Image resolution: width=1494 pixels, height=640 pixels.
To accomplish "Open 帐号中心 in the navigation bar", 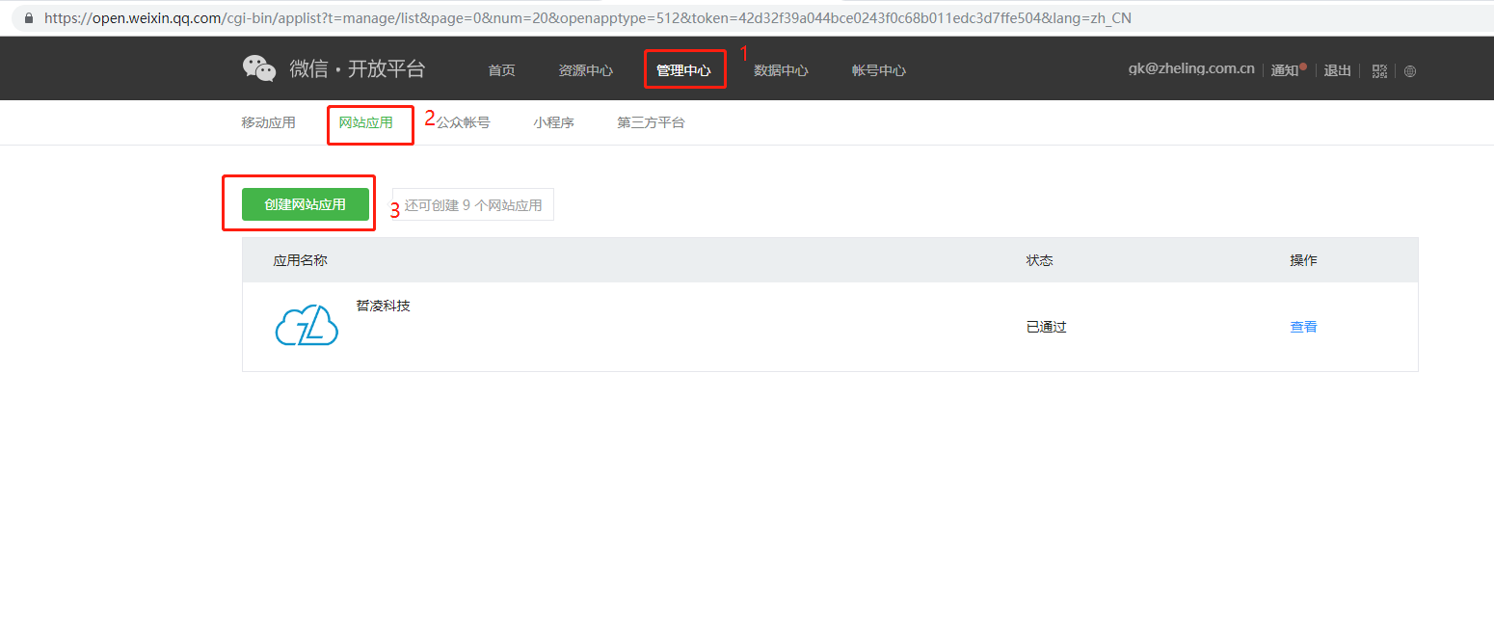I will [878, 70].
